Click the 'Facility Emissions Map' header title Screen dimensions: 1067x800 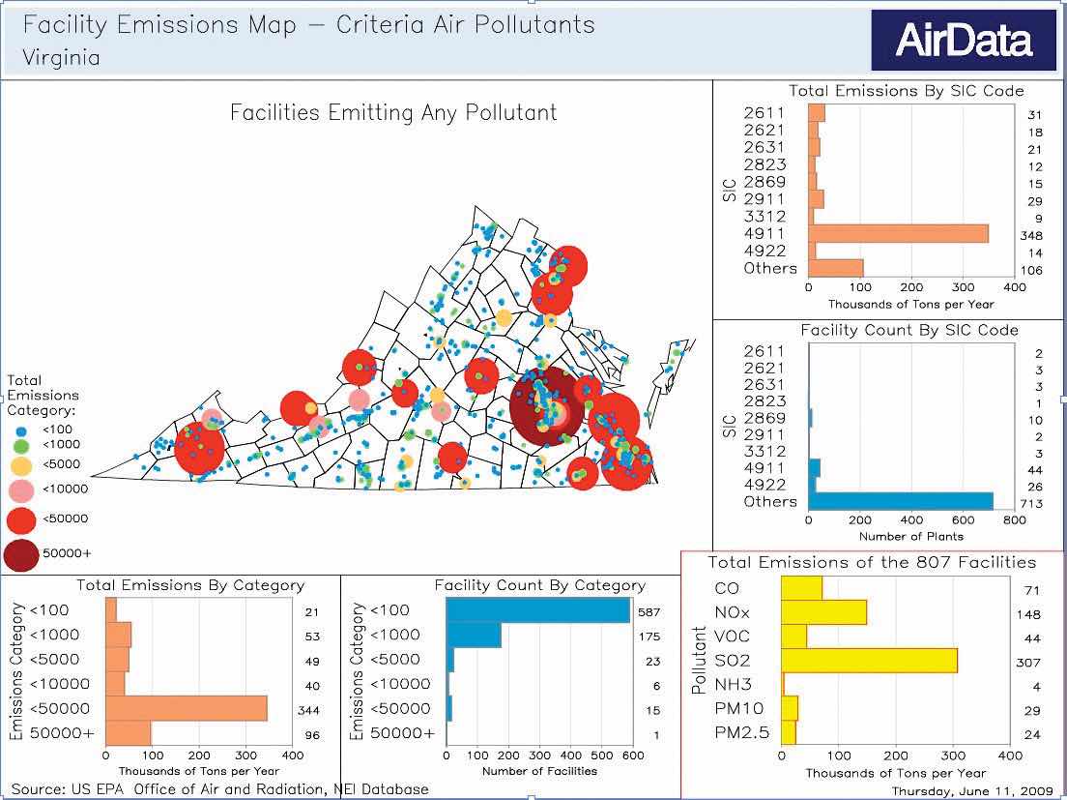[x=308, y=24]
